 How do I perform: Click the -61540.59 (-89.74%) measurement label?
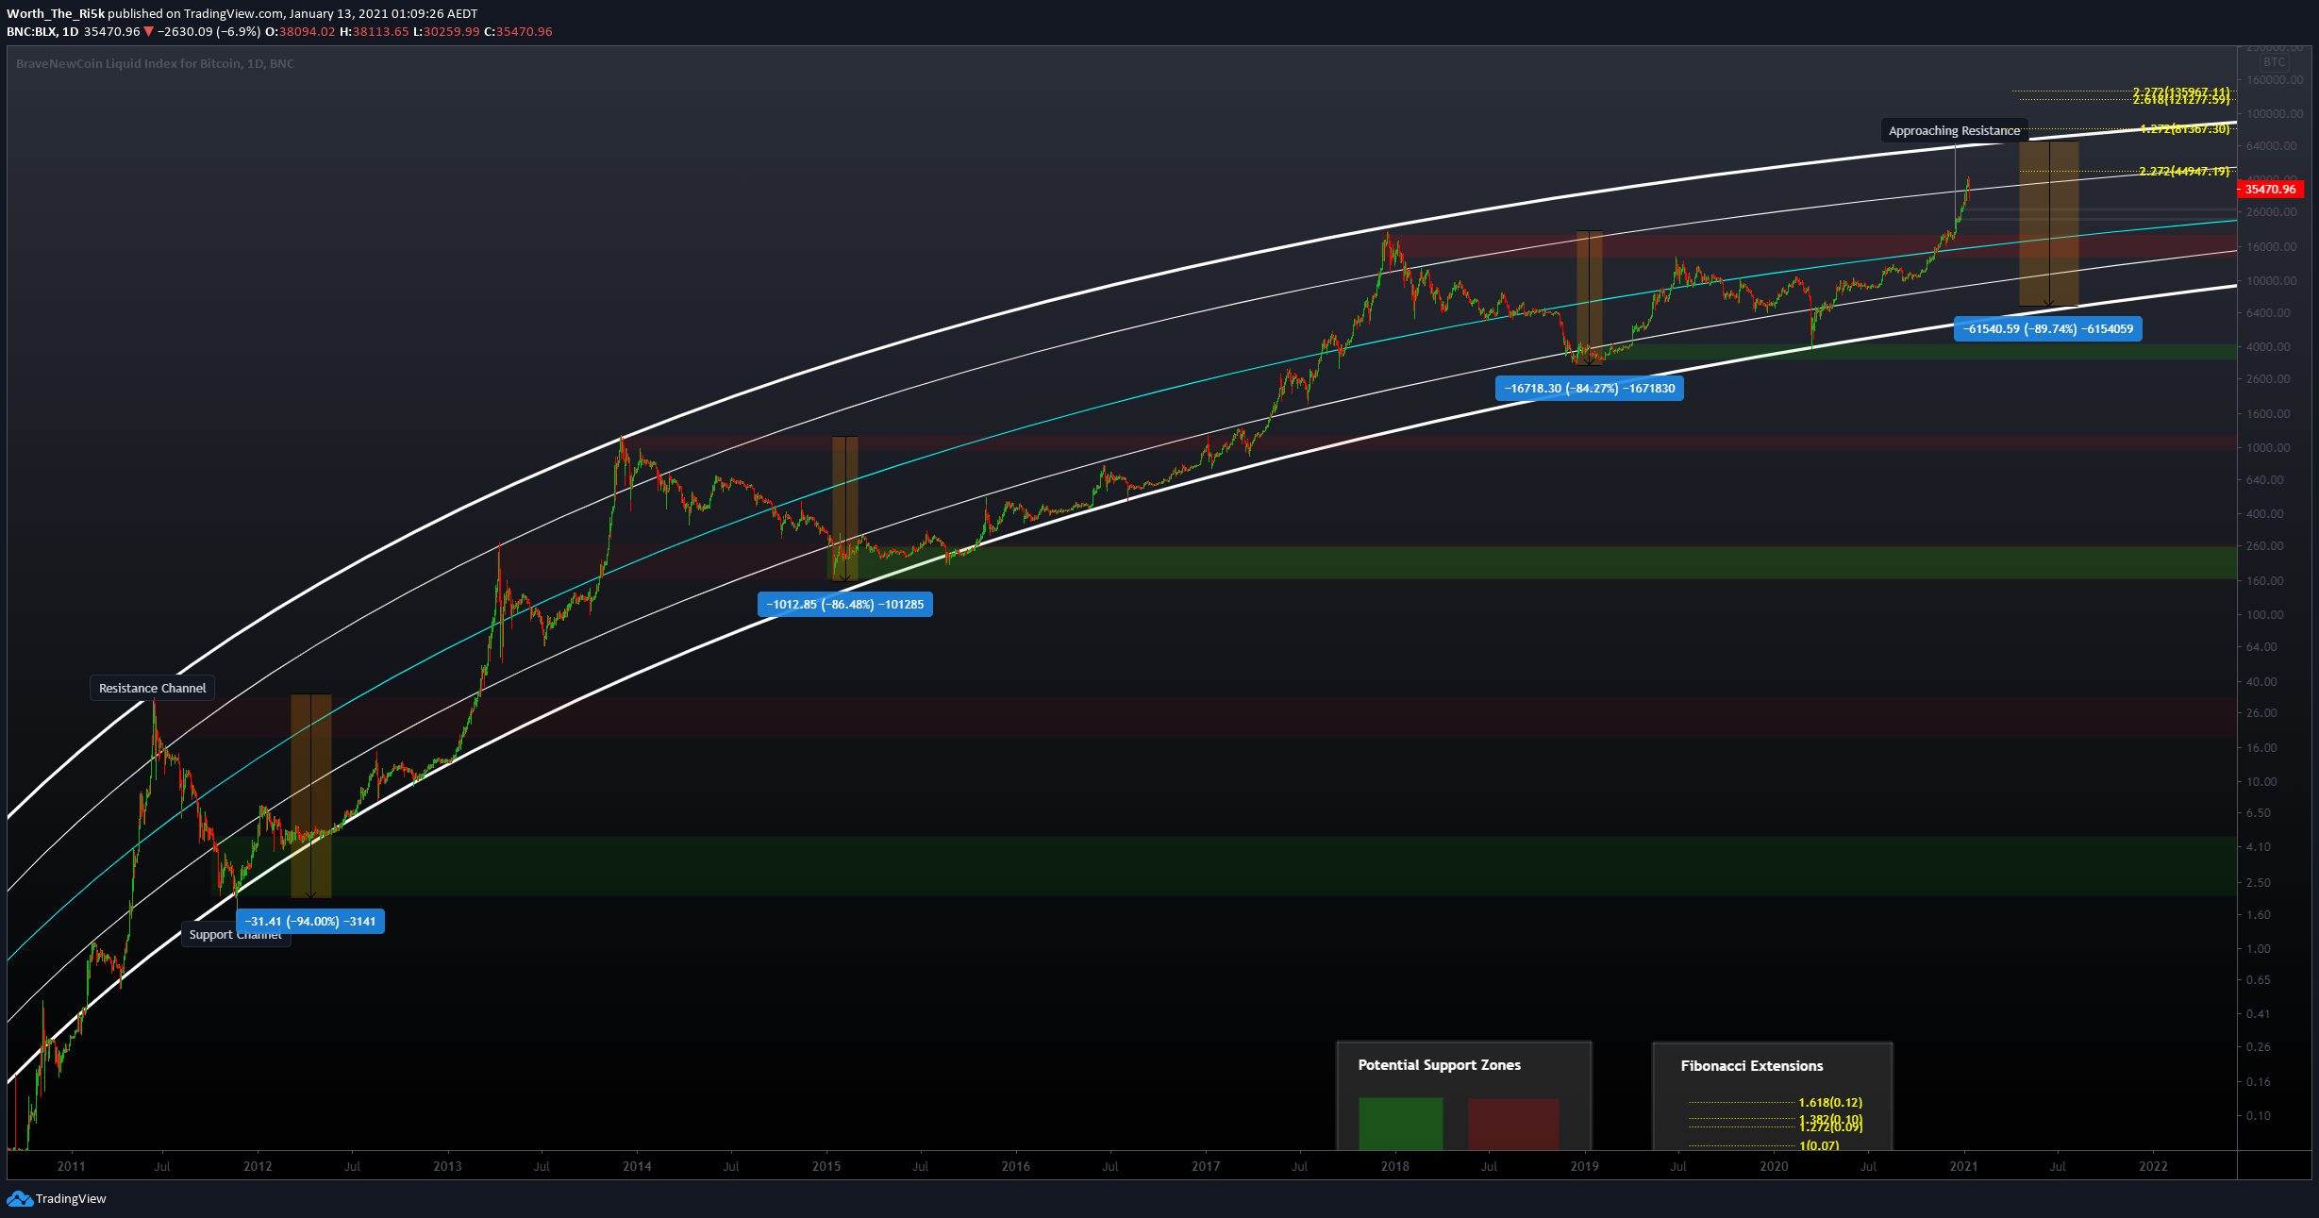[2048, 329]
